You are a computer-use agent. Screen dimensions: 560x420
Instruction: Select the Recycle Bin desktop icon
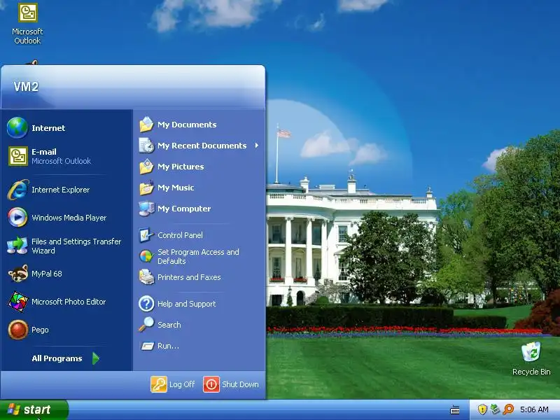[x=531, y=359]
